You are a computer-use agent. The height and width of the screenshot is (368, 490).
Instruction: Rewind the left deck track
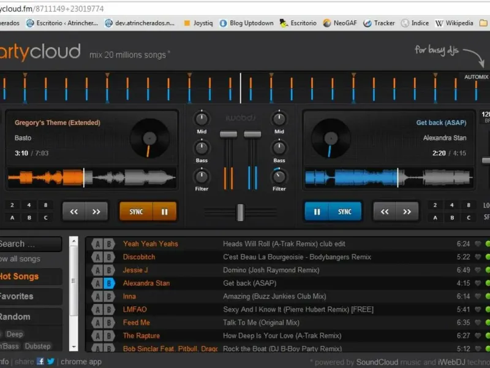point(73,212)
